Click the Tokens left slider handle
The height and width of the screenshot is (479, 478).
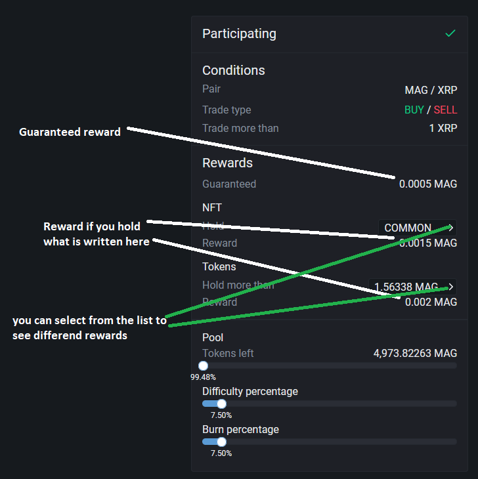[203, 365]
